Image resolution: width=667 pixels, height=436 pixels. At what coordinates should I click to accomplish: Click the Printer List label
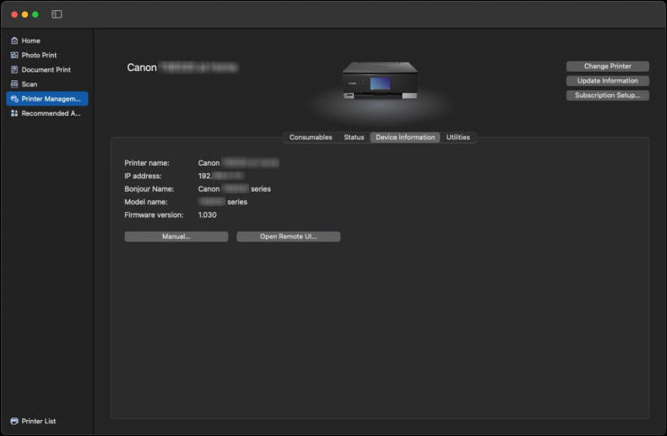tap(39, 421)
